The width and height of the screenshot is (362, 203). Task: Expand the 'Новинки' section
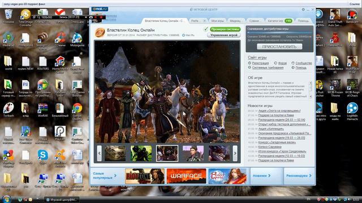pyautogui.click(x=261, y=175)
